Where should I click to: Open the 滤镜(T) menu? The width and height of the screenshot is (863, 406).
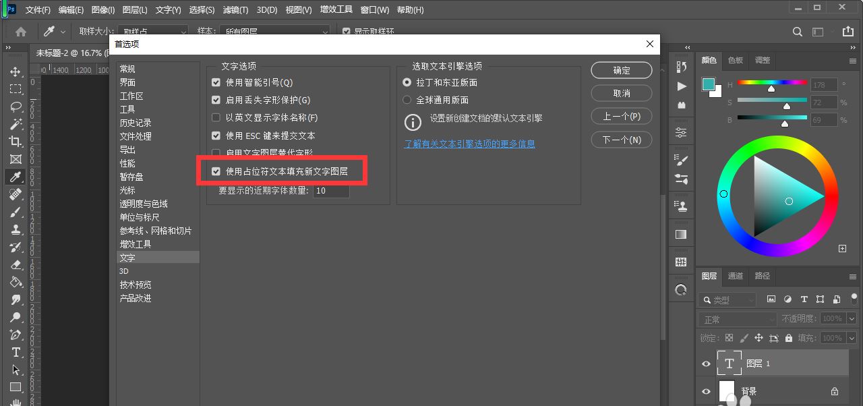[235, 10]
